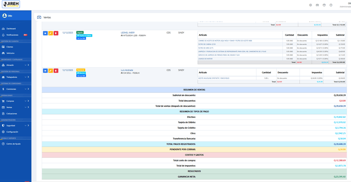This screenshot has width=351, height=182.
Task: Click the Almacén warehouse icon
Action: pos(3,65)
